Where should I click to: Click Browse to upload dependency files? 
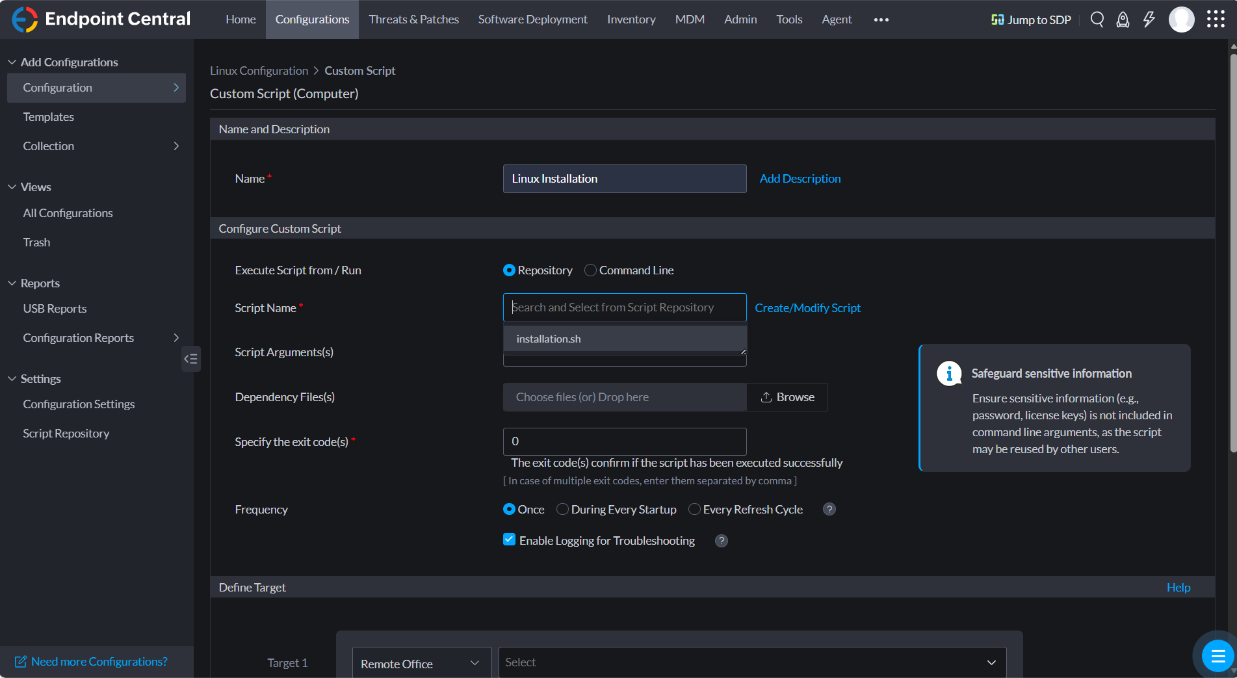[x=787, y=397]
